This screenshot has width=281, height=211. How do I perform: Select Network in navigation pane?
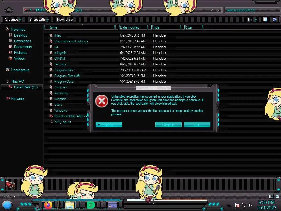tap(17, 99)
